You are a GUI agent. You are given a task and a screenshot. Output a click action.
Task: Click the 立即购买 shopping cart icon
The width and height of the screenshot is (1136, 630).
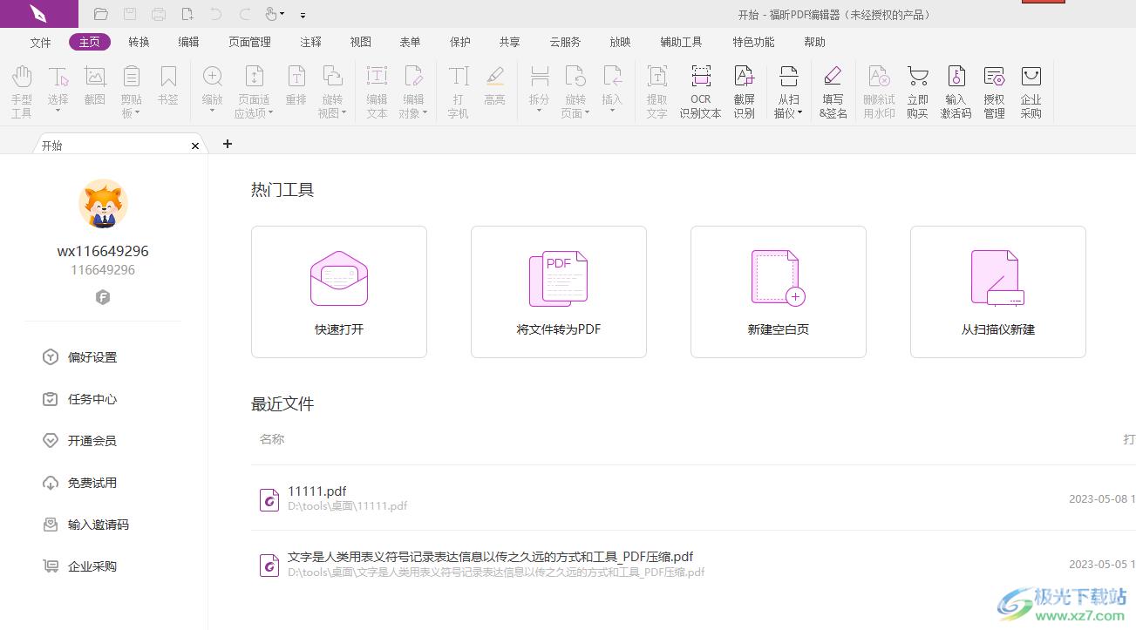tap(918, 91)
